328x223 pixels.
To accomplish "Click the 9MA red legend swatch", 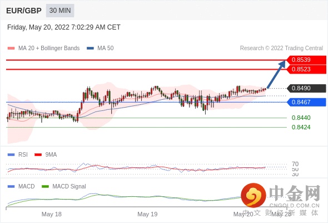I will coord(38,155).
